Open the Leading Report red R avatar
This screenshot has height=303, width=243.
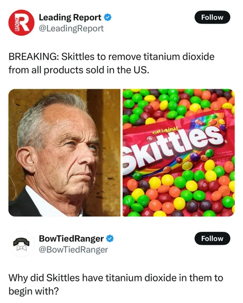tap(22, 23)
